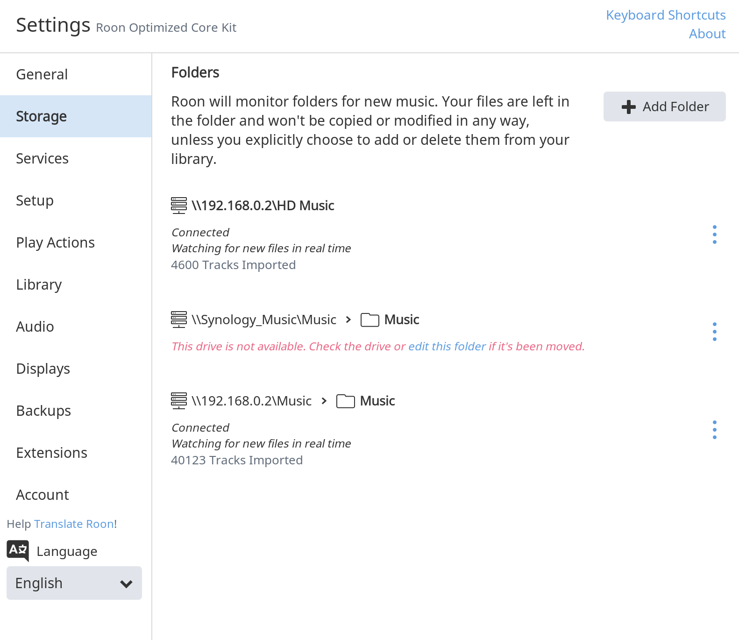Screen dimensions: 739x640
Task: Click 'edit this folder' link
Action: pyautogui.click(x=447, y=346)
